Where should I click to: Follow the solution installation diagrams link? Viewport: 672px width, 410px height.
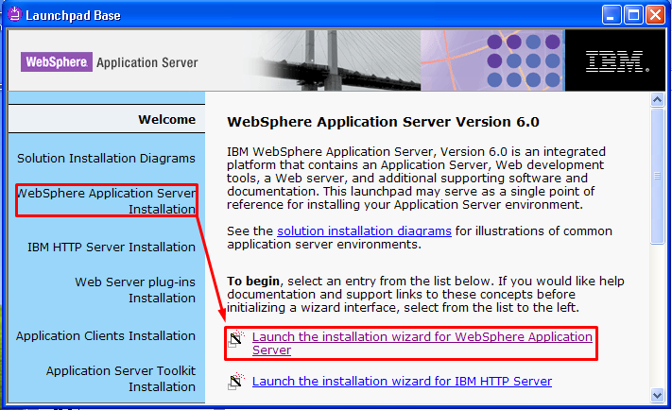coord(364,231)
